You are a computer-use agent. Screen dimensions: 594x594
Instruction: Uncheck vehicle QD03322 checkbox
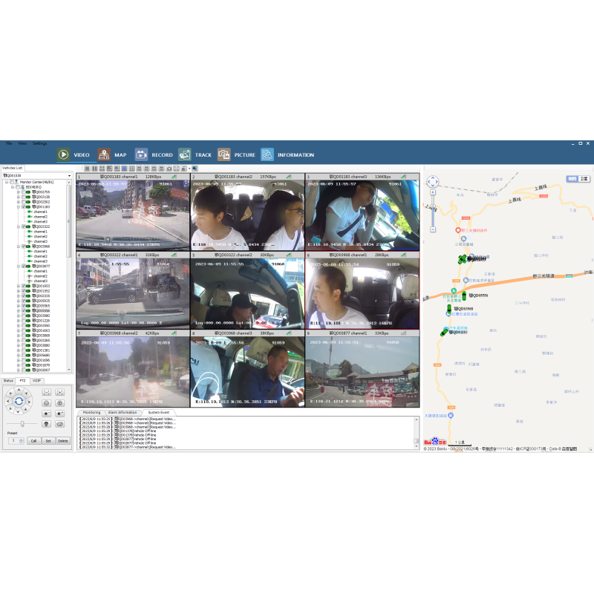click(x=24, y=226)
